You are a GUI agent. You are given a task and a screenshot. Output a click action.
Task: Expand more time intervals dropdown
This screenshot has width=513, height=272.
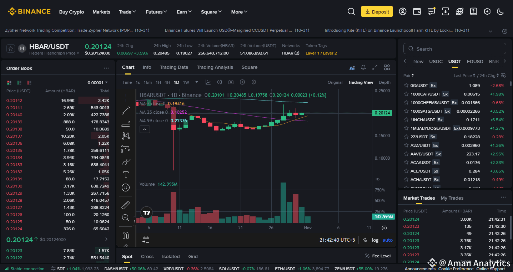[x=196, y=82]
